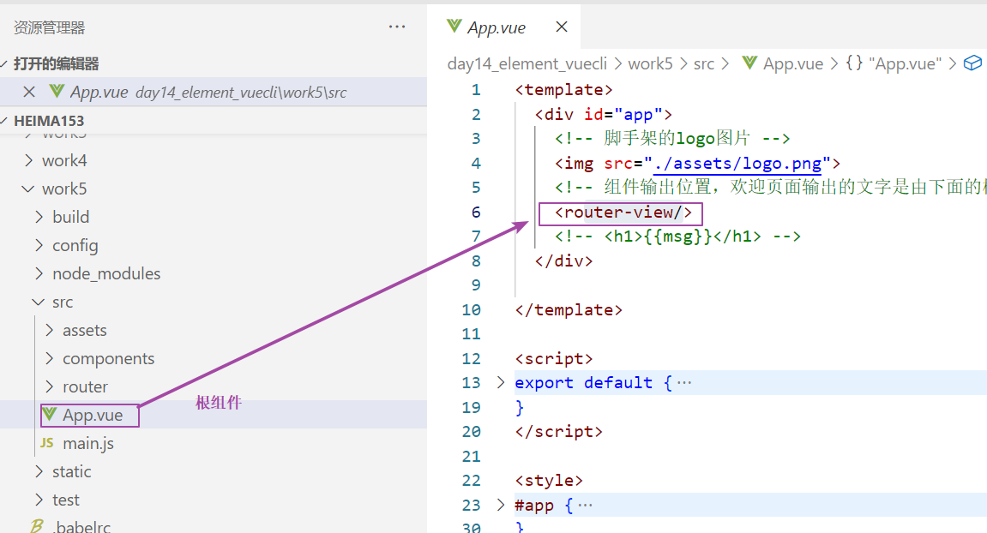Collapse the open editors section
Image resolution: width=987 pixels, height=533 pixels.
pos(6,63)
